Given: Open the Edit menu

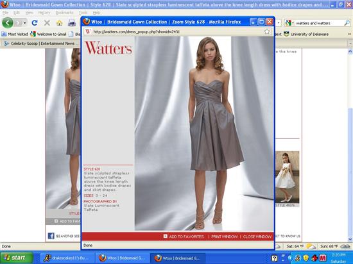Looking at the screenshot, I should point(17,13).
